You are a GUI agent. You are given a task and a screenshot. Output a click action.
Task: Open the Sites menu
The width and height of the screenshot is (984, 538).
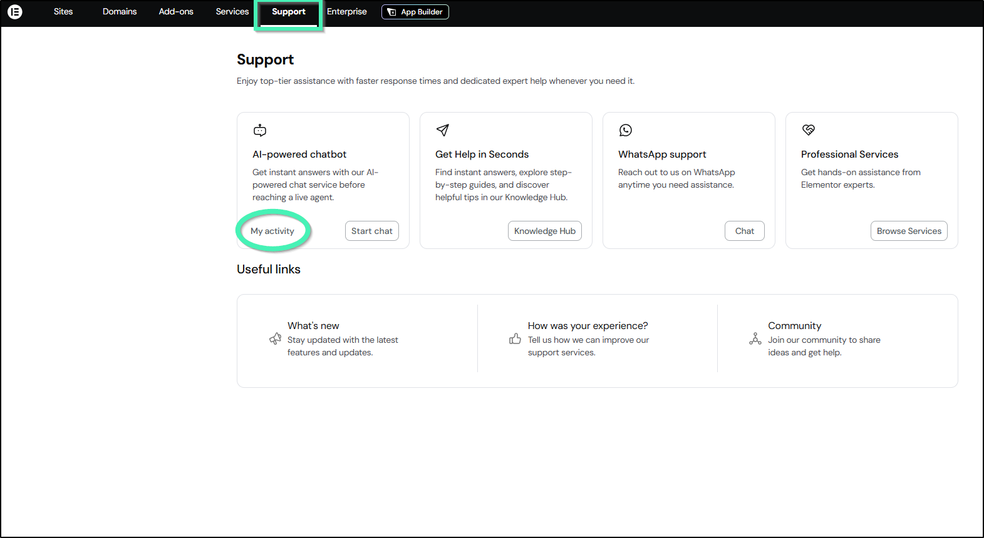pos(63,12)
